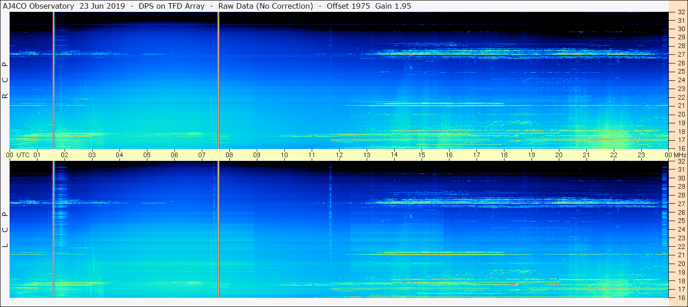The width and height of the screenshot is (688, 307).
Task: Click 27 on the LCP frequency scale
Action: [x=681, y=204]
